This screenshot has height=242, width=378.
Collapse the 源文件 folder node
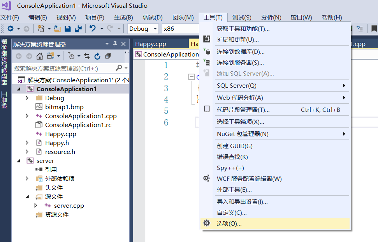[27, 197]
